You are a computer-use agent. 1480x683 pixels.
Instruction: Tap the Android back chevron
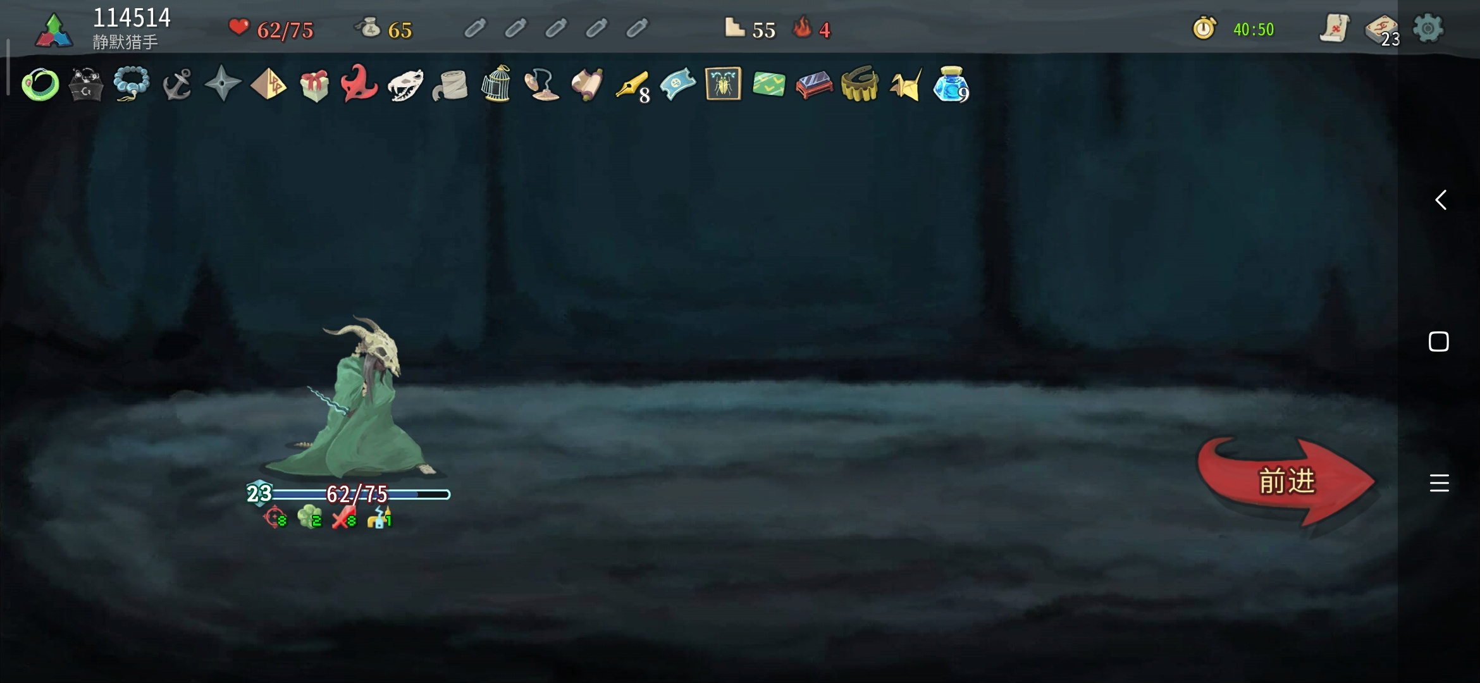tap(1440, 200)
